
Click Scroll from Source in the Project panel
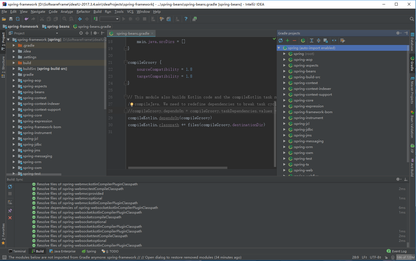pos(81,33)
